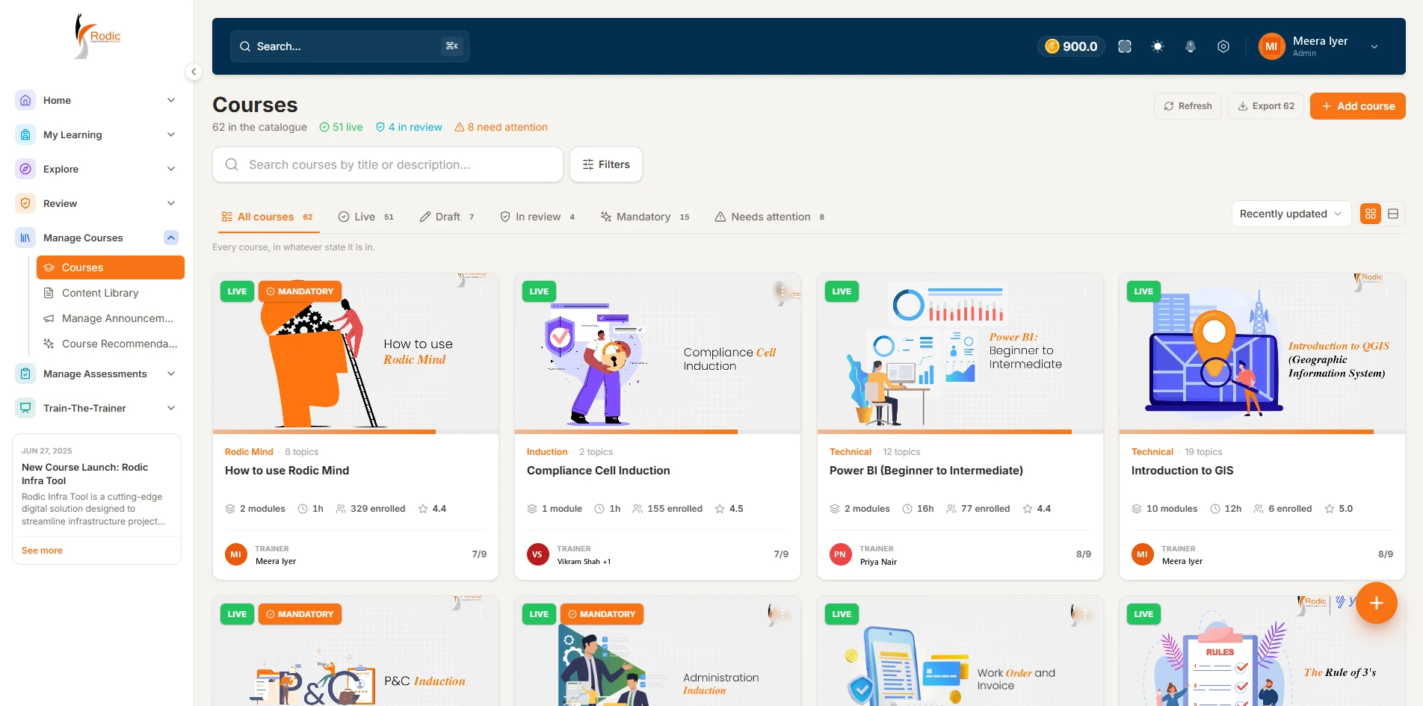Viewport: 1423px width, 706px height.
Task: Switch to the In review tab
Action: (537, 217)
